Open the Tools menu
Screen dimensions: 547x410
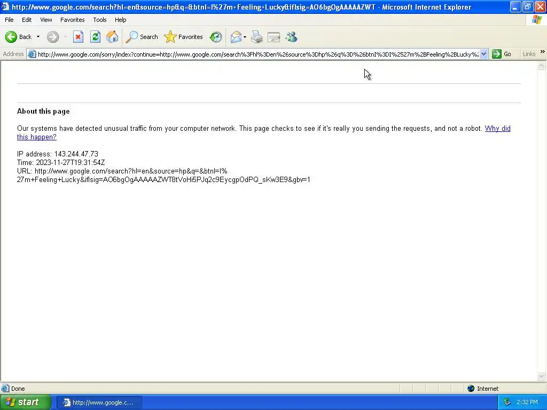100,20
